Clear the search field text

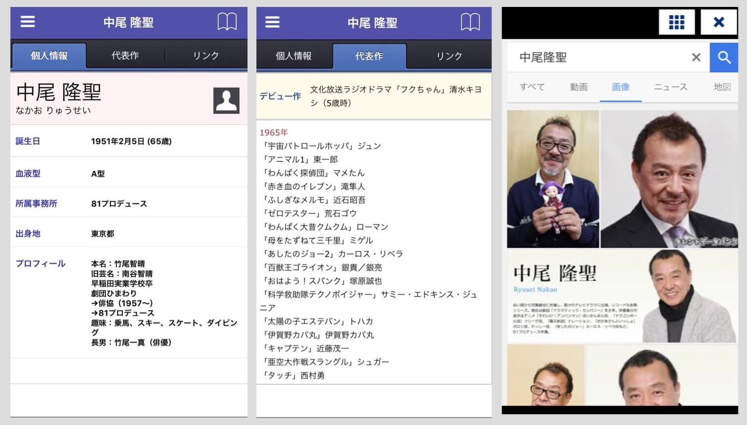pyautogui.click(x=696, y=57)
